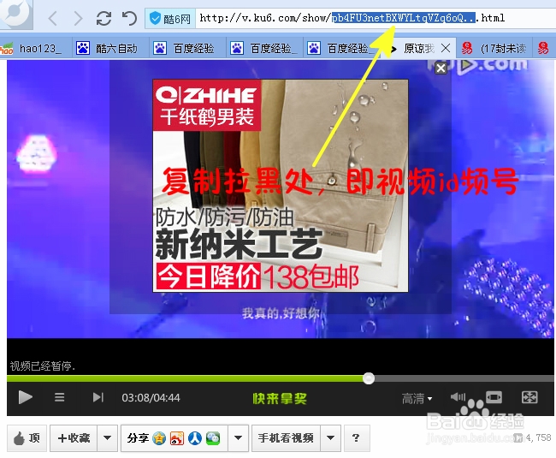Enter fullscreen with the expand icon
Viewport: 556px width, 458px height.
(x=529, y=397)
